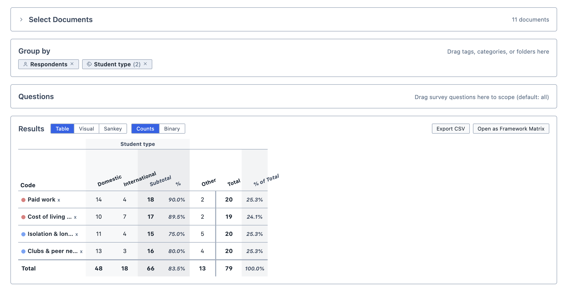Select the Binary mode toggle
Viewport: 567px width, 285px height.
click(172, 129)
